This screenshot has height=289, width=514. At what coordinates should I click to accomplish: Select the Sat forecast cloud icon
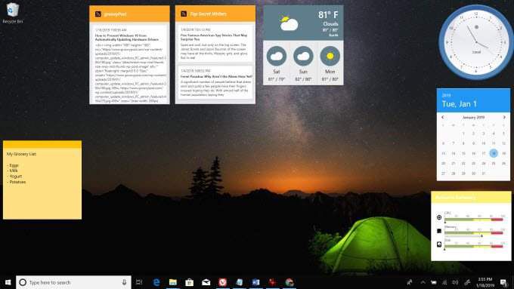(x=277, y=56)
